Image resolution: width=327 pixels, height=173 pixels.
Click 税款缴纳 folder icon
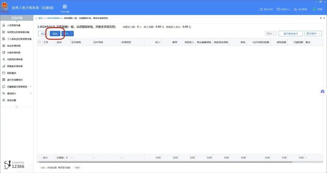pos(4,73)
